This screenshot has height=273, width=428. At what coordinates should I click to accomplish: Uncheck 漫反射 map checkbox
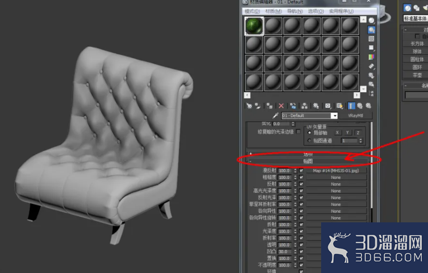[x=301, y=171]
